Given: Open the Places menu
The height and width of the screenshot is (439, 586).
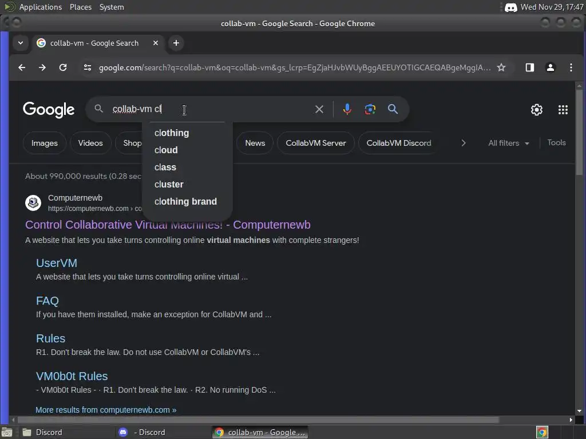Looking at the screenshot, I should (x=80, y=7).
